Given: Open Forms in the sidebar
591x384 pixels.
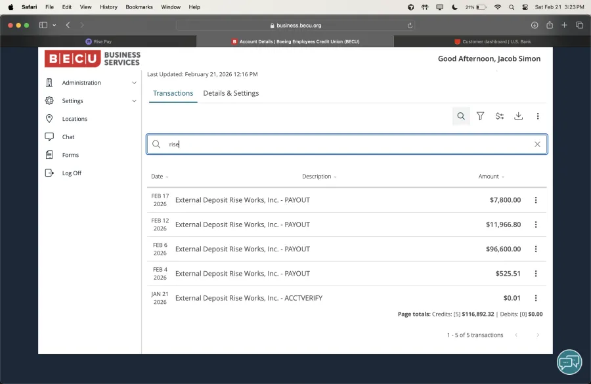Looking at the screenshot, I should 70,155.
